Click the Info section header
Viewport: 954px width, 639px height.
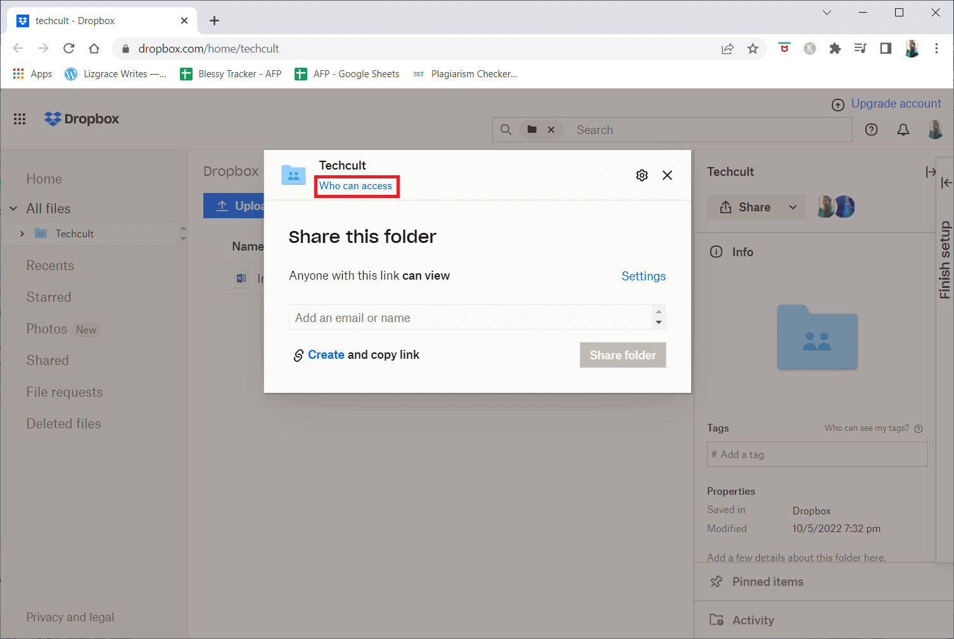point(732,252)
